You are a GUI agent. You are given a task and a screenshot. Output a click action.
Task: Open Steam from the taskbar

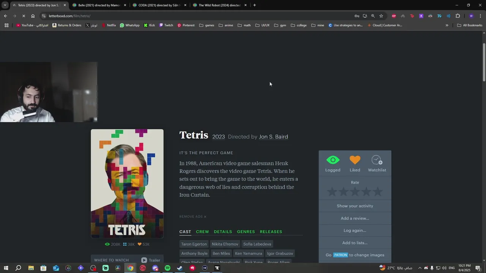click(180, 268)
